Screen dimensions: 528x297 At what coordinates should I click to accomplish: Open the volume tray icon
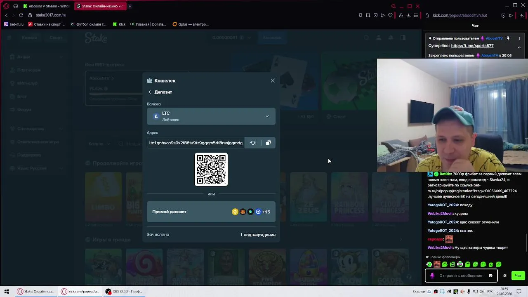482,292
